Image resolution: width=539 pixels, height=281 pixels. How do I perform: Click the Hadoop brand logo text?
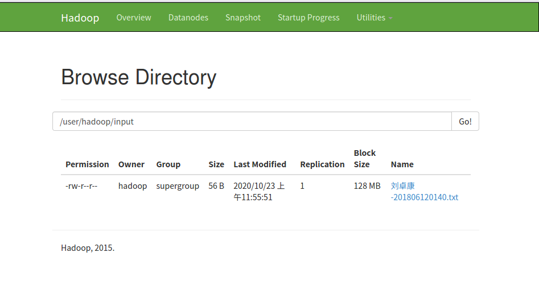[x=80, y=18]
